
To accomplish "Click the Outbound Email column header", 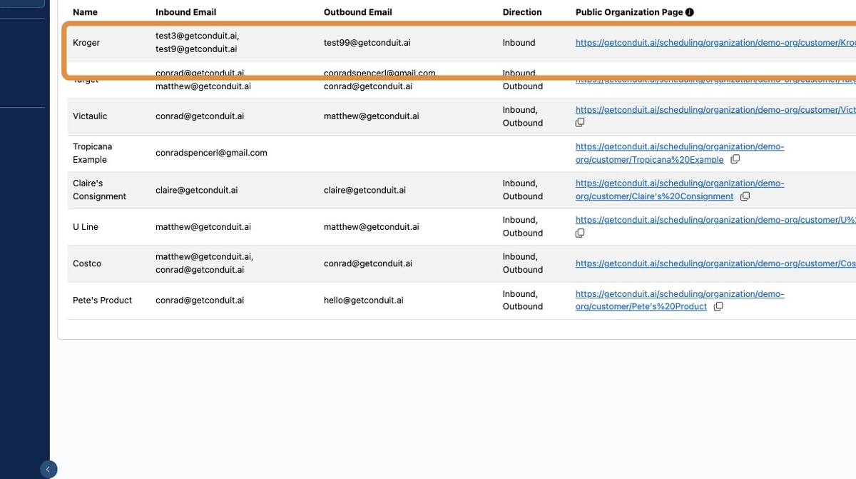I will (x=358, y=12).
